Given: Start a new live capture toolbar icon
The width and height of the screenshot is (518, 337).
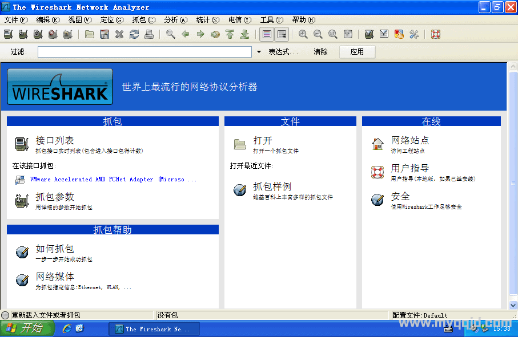Looking at the screenshot, I should click(x=38, y=34).
